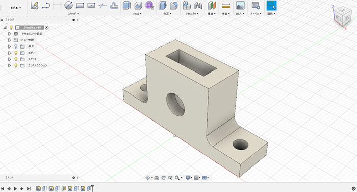Viewport: 357px width, 192px height.
Task: Activate the blue Select tool
Action: pos(271,6)
